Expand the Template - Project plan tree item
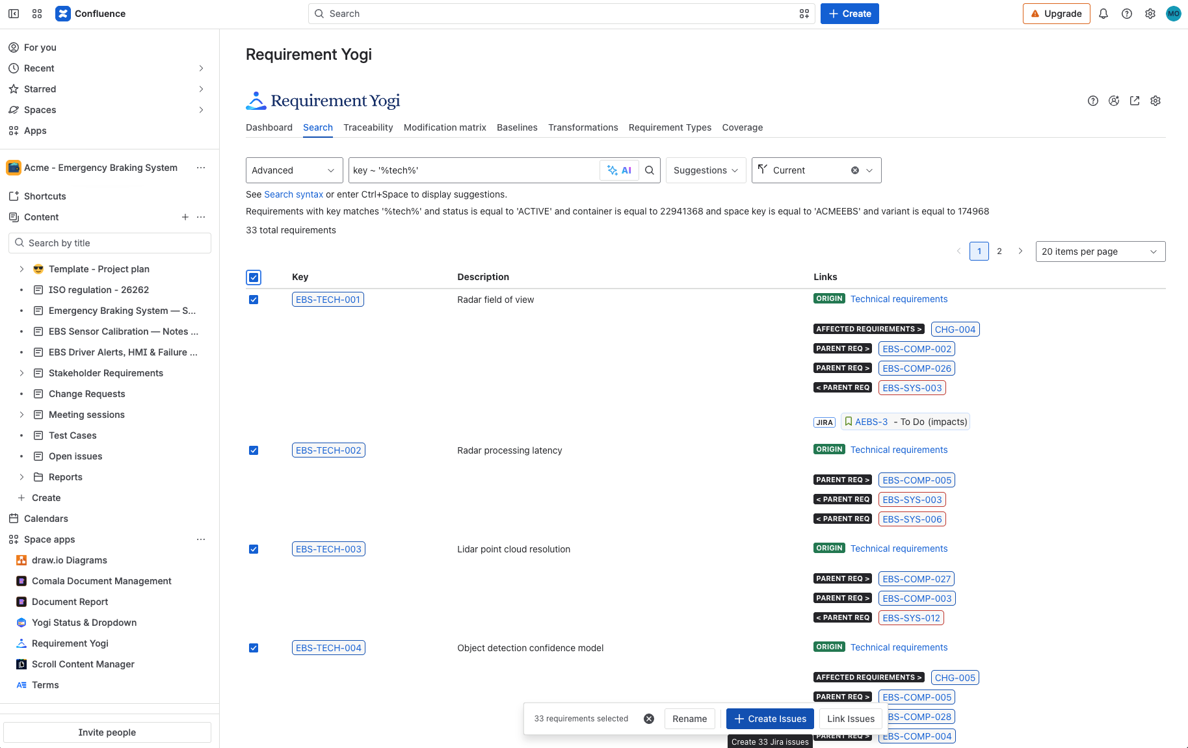The image size is (1188, 748). tap(21, 269)
